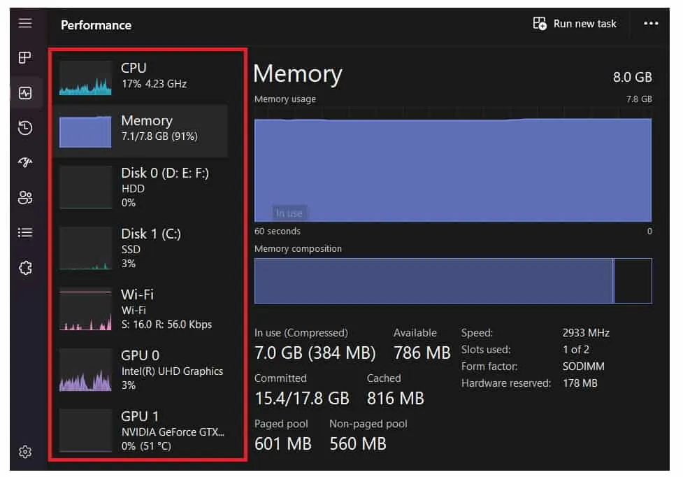
Task: Open the three-dot more options menu
Action: coord(651,23)
